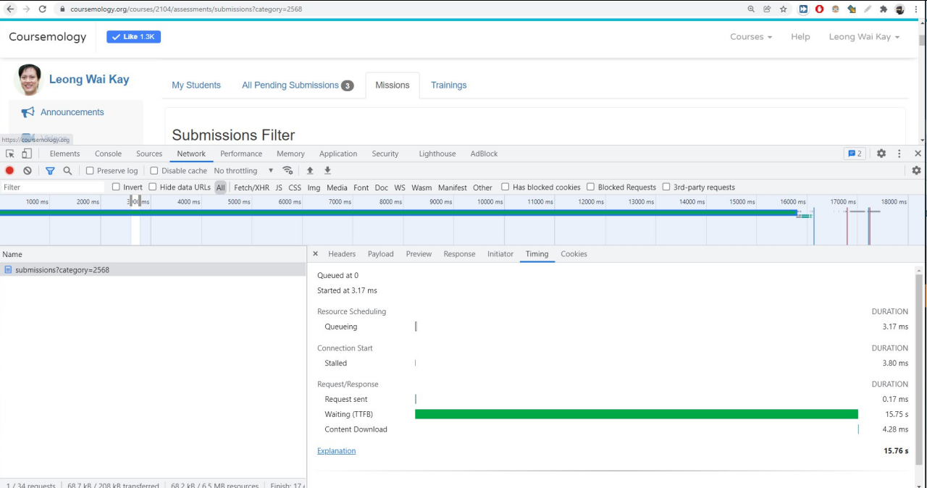This screenshot has height=488, width=927.
Task: Enable the Disable cache checkbox
Action: click(x=154, y=170)
